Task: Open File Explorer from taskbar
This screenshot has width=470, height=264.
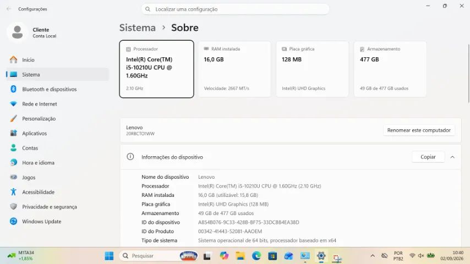Action: 240,256
